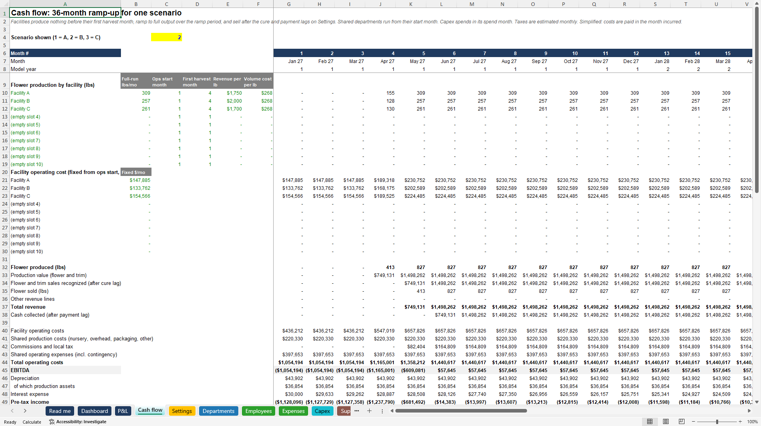
Task: Open Accessibility Investigate status icon
Action: click(78, 422)
